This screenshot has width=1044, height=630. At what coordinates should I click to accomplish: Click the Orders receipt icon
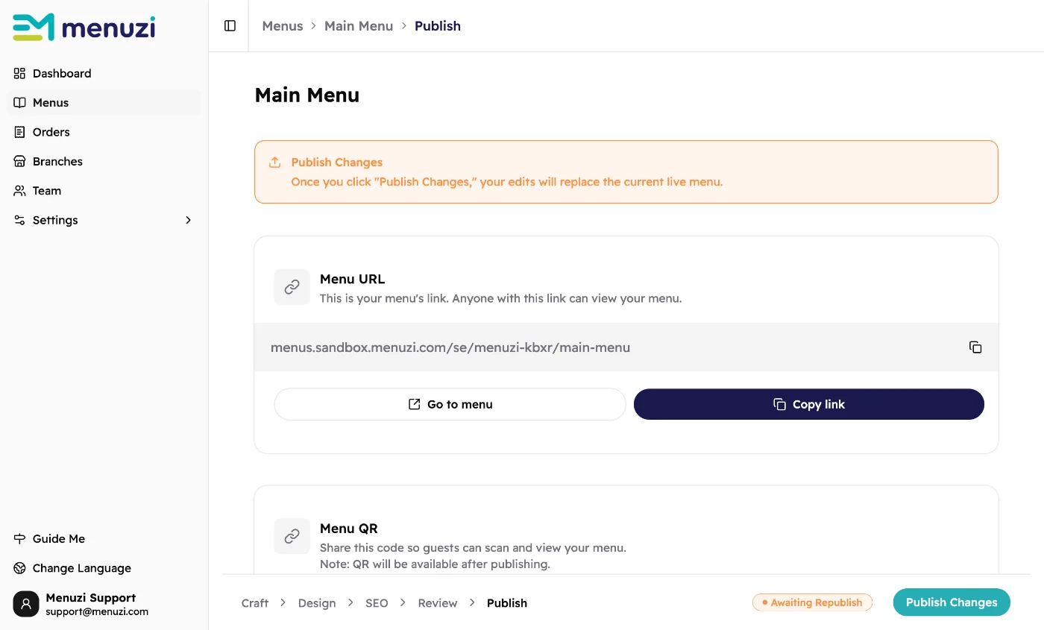pyautogui.click(x=20, y=132)
